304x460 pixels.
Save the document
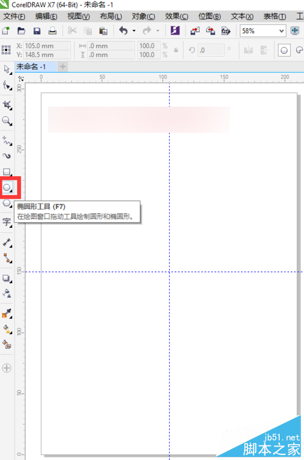37,31
